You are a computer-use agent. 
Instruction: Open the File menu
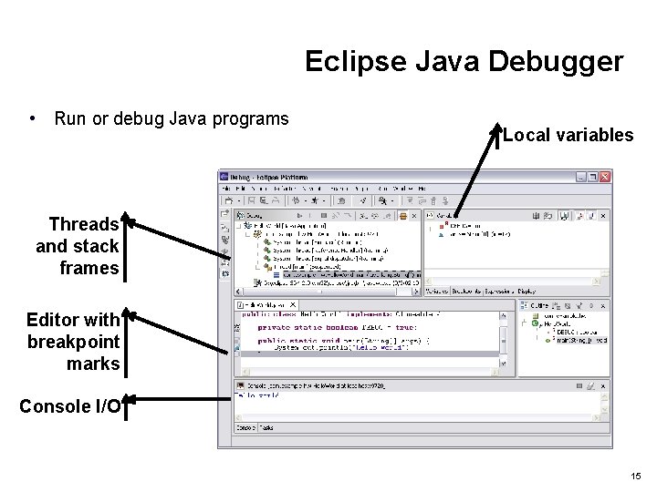226,189
